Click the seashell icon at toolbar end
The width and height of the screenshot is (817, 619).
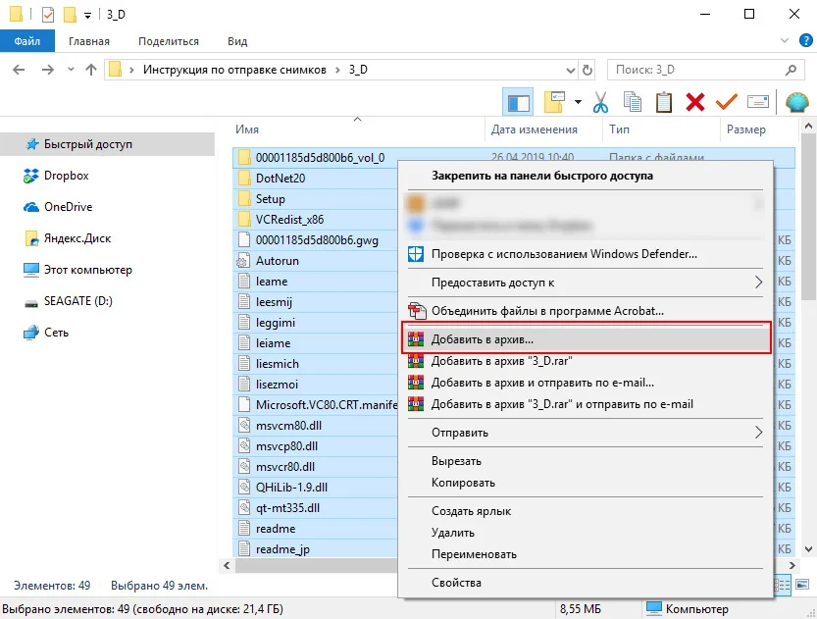796,102
